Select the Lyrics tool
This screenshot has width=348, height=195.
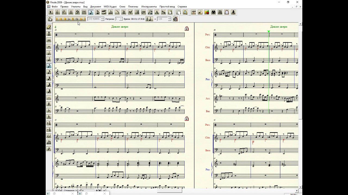150,12
